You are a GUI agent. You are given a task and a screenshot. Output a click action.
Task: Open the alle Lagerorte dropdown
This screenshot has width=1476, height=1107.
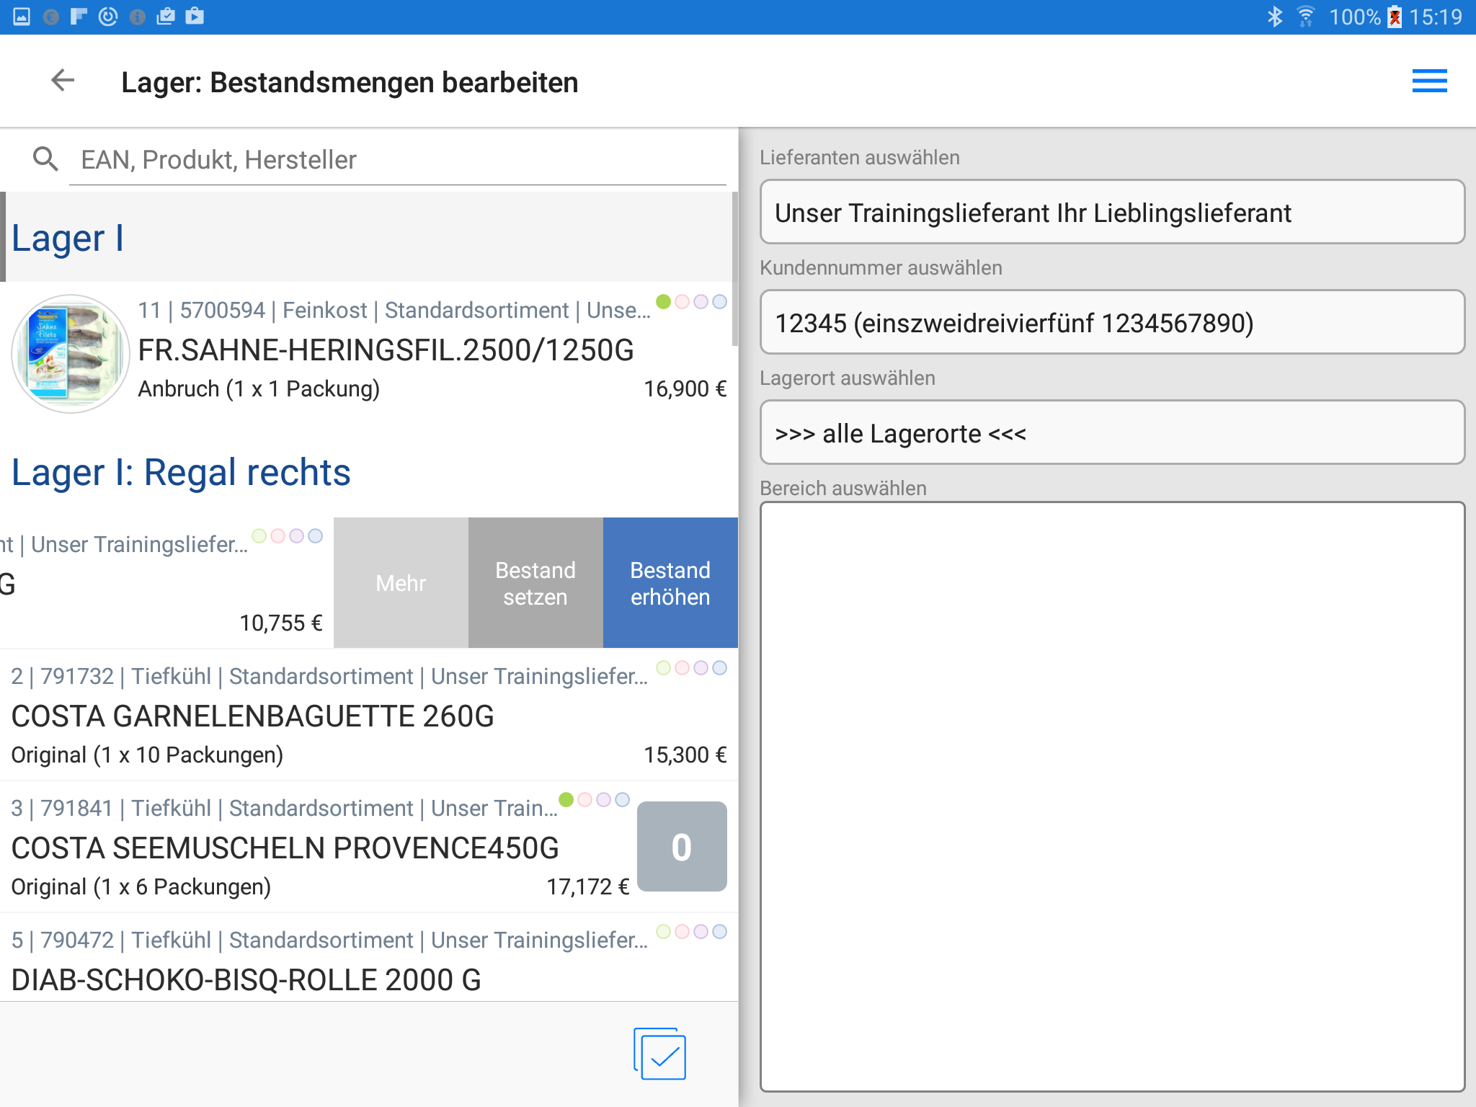[1111, 433]
